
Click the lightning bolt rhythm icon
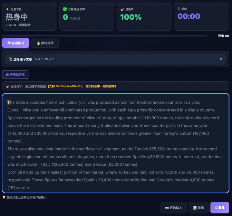tap(7, 9)
